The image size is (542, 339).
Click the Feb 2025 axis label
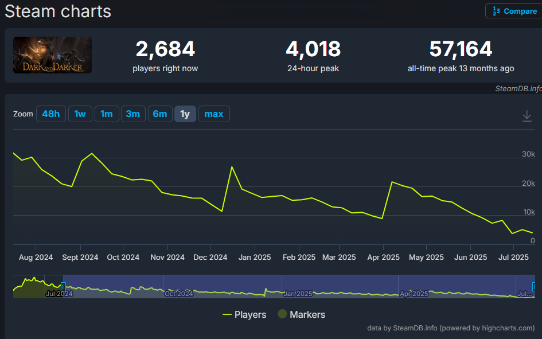(x=299, y=258)
